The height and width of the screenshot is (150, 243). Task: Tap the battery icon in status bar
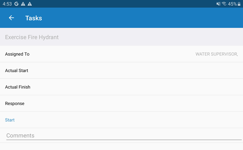pyautogui.click(x=239, y=4)
